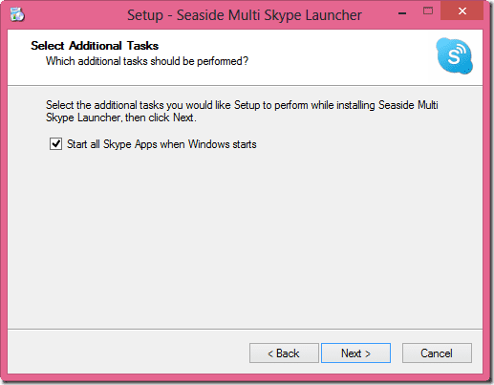Click the instruction paragraph starting 'Select the additional tasks'
Image resolution: width=494 pixels, height=385 pixels.
[x=242, y=111]
